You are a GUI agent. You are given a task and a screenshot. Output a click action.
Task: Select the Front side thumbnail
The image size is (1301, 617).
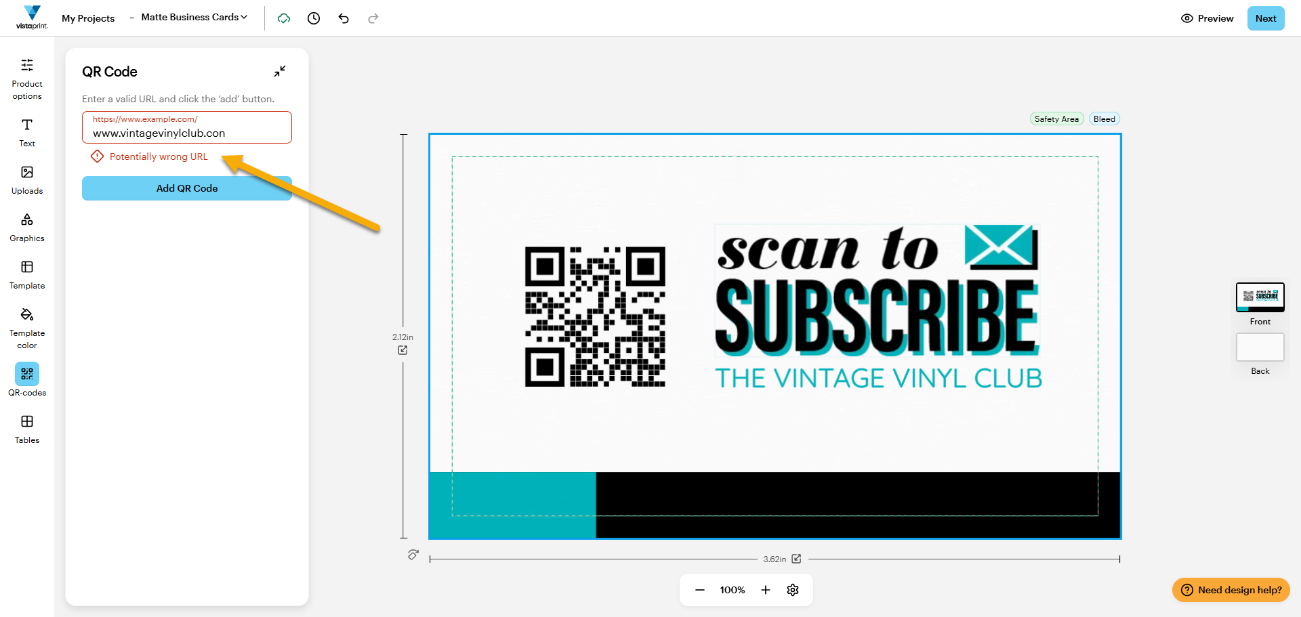(1260, 297)
